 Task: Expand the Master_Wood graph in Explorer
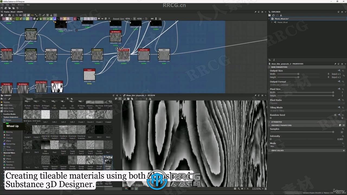272,22
